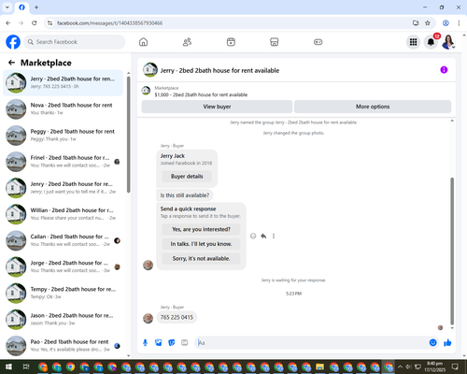Click the $1,000 listing title link
Viewport: 467px width, 374px height.
coord(201,94)
